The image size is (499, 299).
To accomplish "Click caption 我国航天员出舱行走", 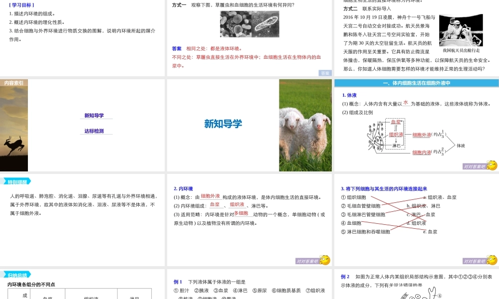I will (x=461, y=50).
